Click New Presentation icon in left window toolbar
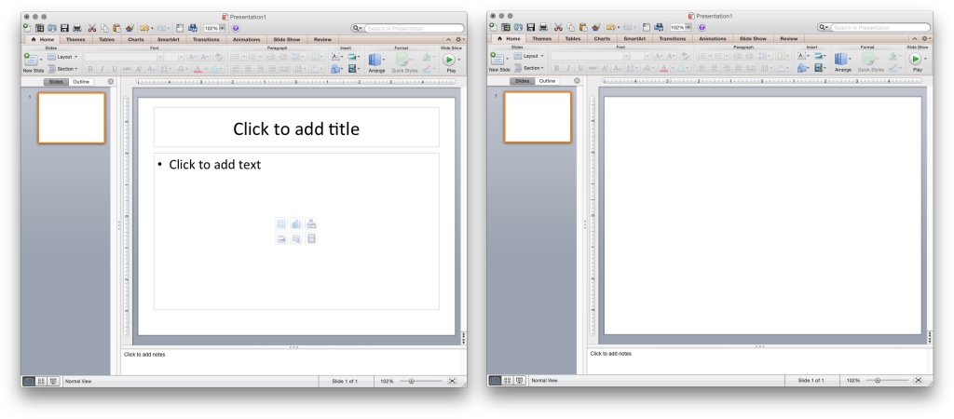 (x=27, y=28)
